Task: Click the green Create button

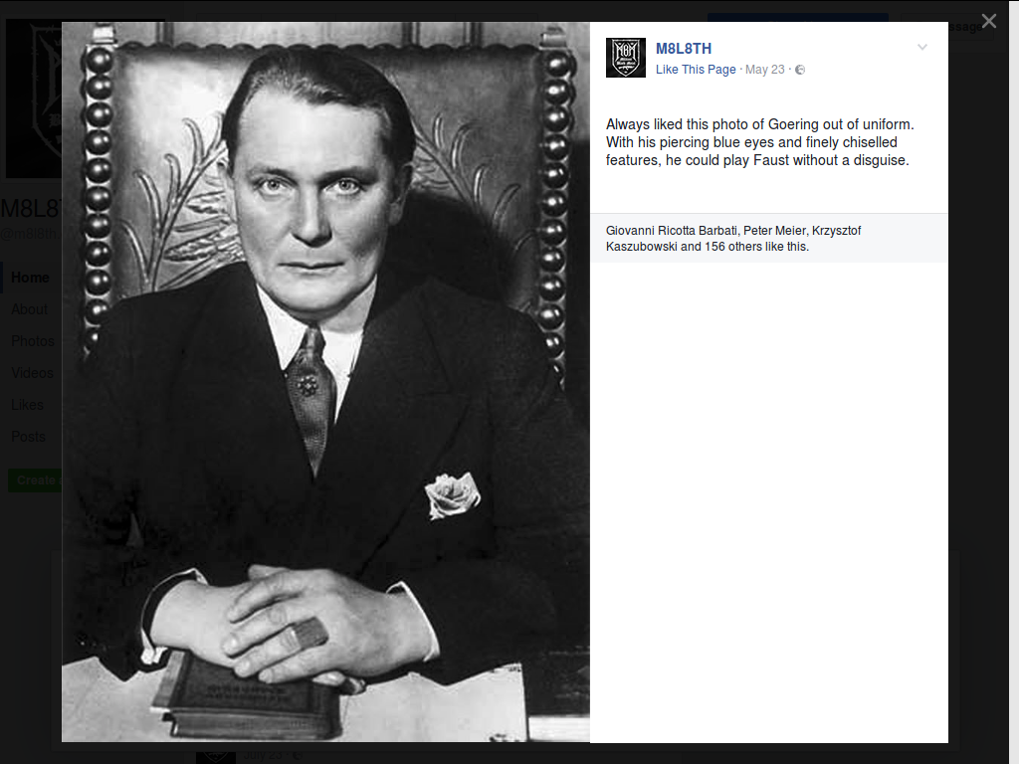Action: click(x=35, y=480)
